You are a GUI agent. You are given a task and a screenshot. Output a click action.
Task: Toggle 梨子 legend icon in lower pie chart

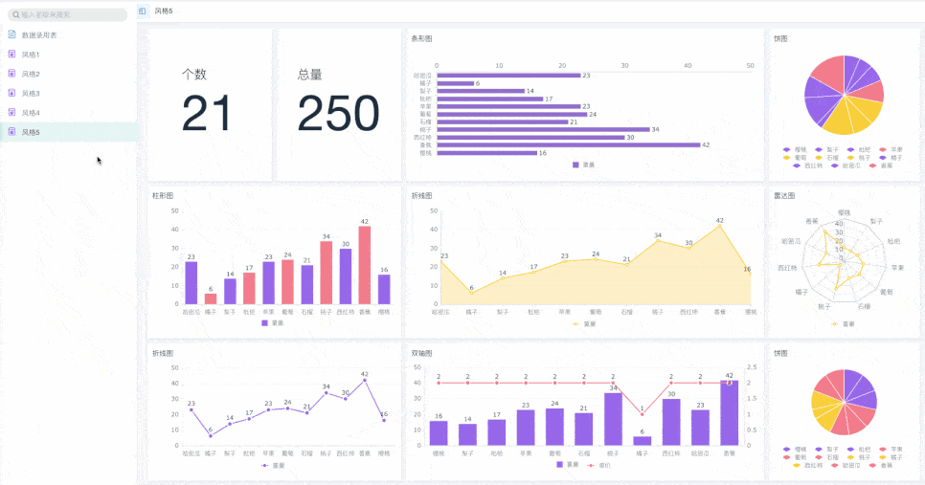tap(818, 450)
